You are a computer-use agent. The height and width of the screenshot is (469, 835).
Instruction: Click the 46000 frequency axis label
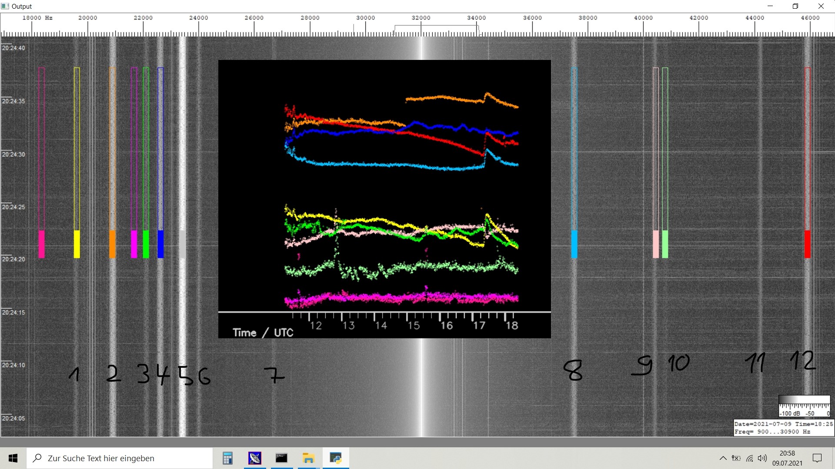[810, 18]
